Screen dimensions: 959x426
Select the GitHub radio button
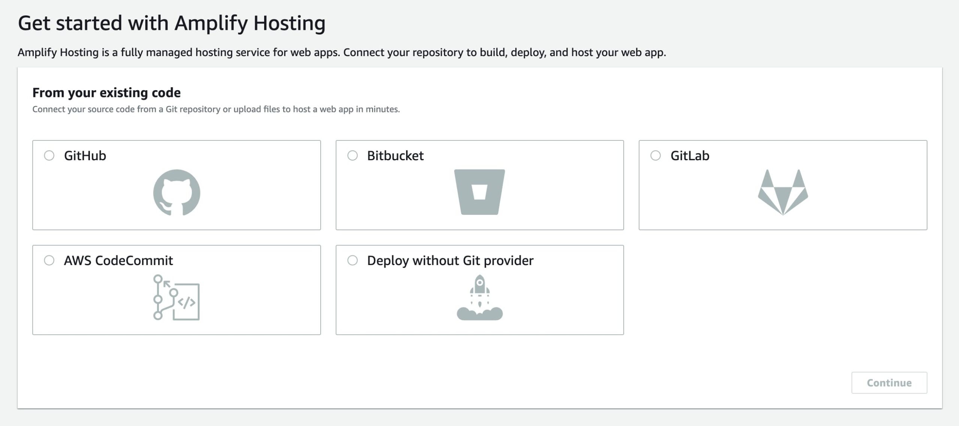coord(49,155)
